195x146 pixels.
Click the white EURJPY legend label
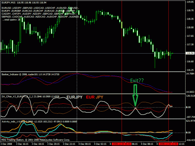[75, 97]
